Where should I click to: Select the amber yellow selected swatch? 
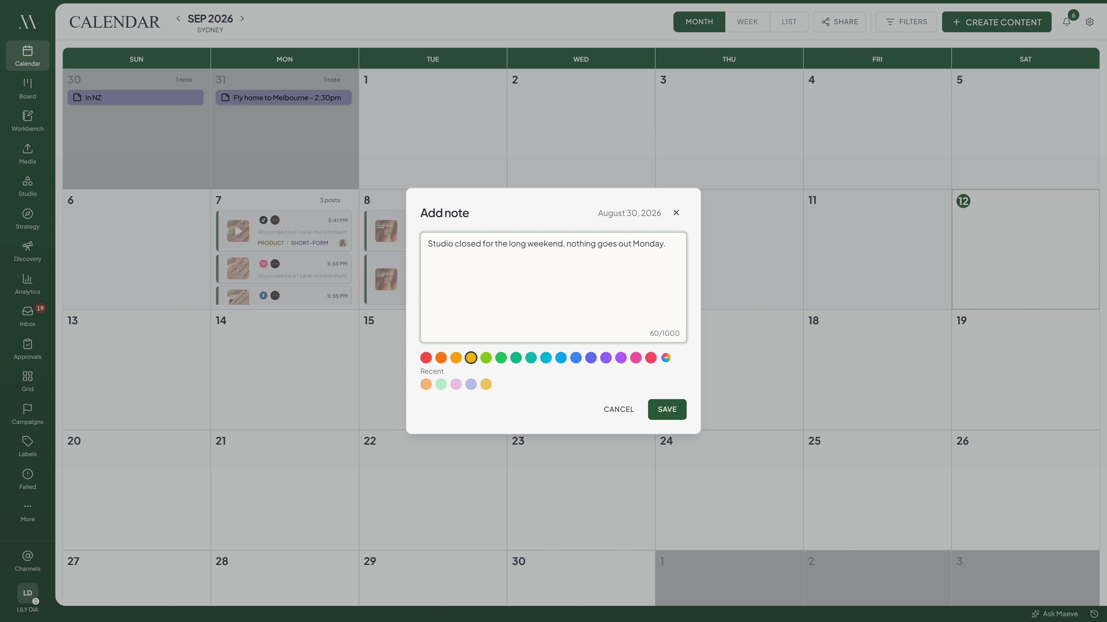(x=471, y=358)
